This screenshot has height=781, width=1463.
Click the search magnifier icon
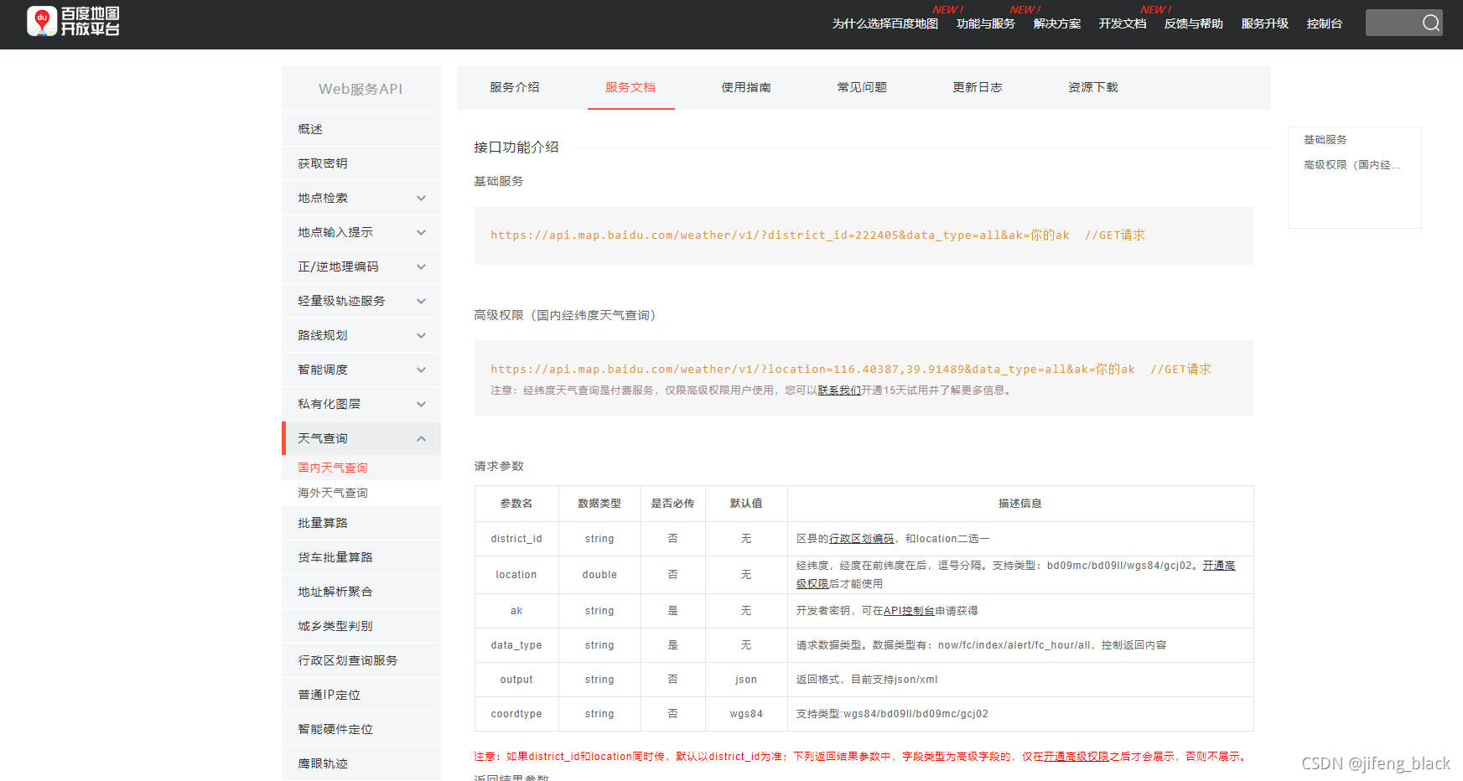point(1430,23)
